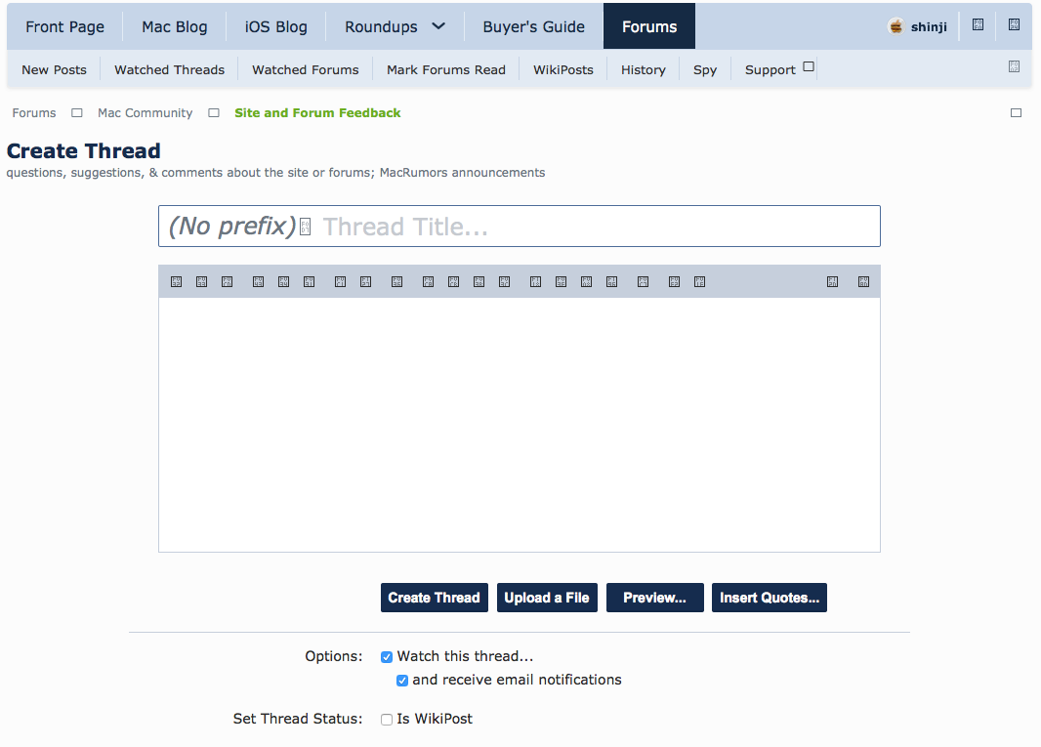Open Site and Forum Feedback breadcrumb
The width and height of the screenshot is (1041, 747).
click(x=317, y=113)
